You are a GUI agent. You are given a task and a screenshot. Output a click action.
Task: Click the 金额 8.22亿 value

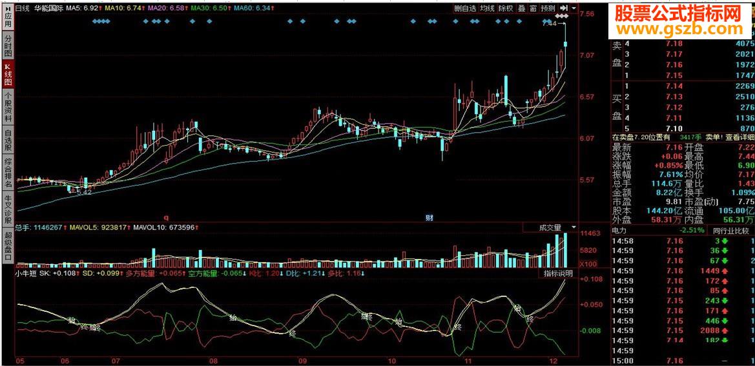(670, 193)
